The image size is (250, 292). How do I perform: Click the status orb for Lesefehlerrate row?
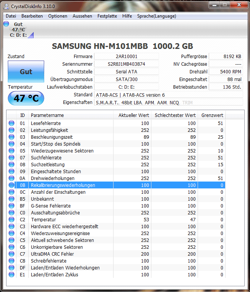pyautogui.click(x=11, y=123)
